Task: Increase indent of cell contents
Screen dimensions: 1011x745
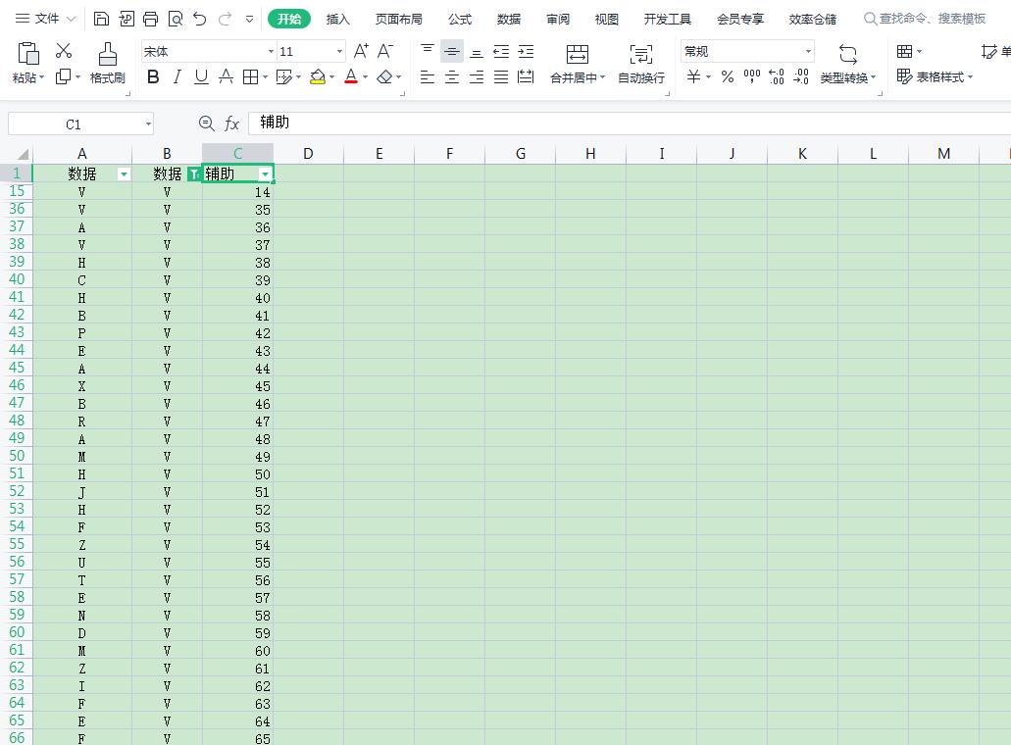Action: coord(526,51)
